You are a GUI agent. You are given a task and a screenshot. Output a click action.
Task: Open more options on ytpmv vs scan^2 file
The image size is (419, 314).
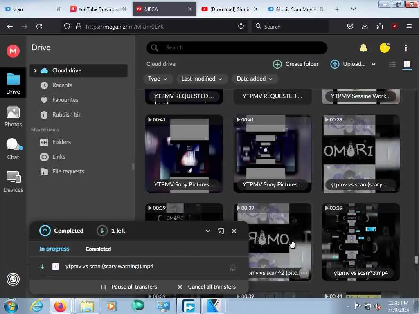304,273
